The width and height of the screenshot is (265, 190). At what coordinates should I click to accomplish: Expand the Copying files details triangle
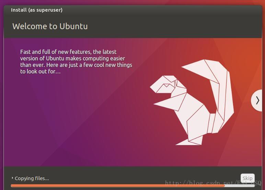pyautogui.click(x=12, y=178)
